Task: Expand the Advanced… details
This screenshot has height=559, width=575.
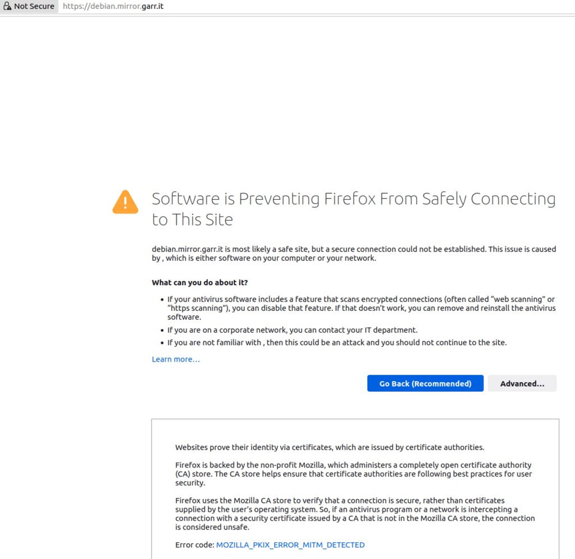Action: 522,383
